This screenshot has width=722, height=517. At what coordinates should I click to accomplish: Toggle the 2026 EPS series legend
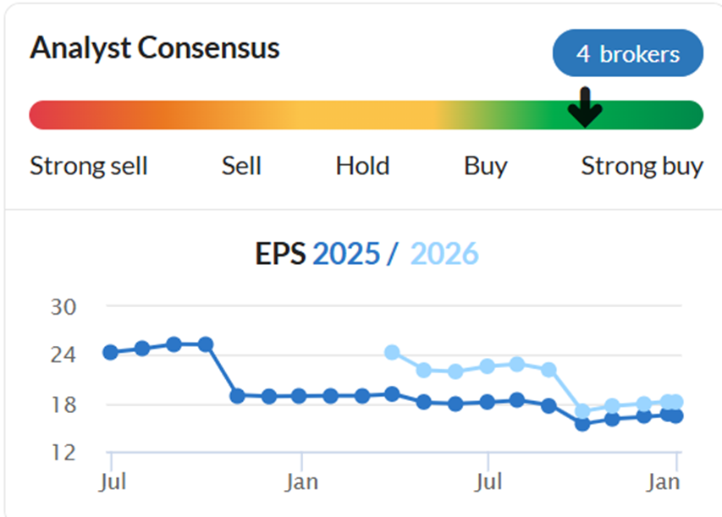444,254
